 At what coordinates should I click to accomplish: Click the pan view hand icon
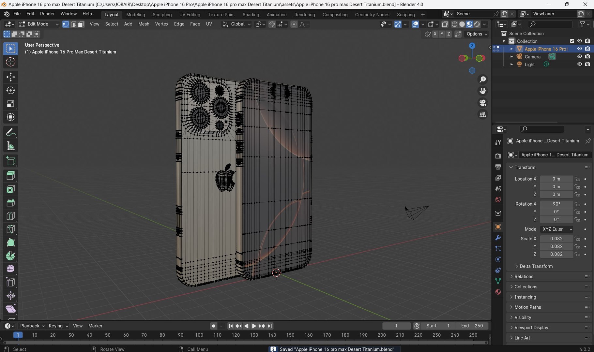[482, 91]
